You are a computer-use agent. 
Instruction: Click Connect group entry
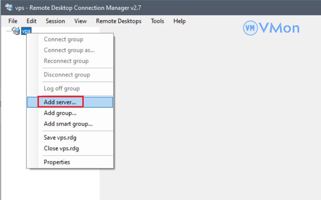pyautogui.click(x=70, y=39)
